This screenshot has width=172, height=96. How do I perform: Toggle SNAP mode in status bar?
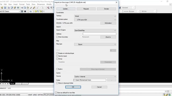[x=30, y=95]
